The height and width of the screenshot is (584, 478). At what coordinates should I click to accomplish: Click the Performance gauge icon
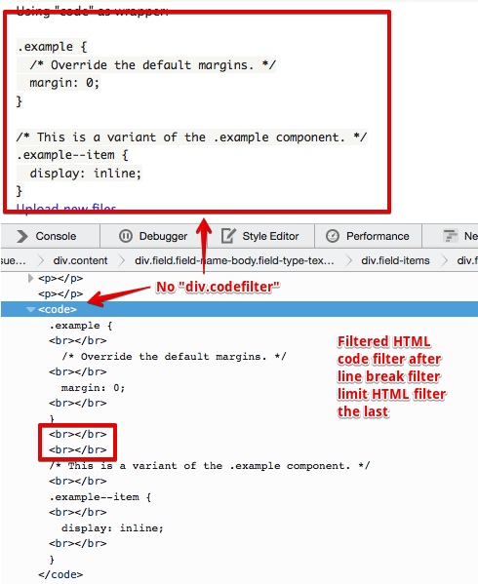click(333, 236)
